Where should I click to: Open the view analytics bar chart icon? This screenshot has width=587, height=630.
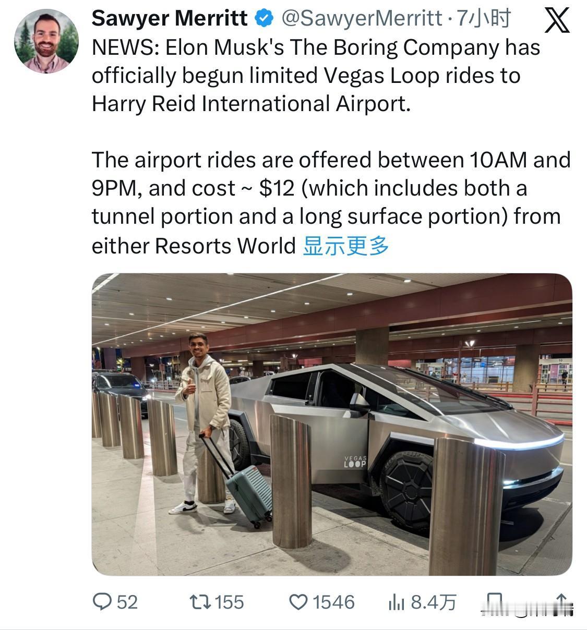[396, 602]
